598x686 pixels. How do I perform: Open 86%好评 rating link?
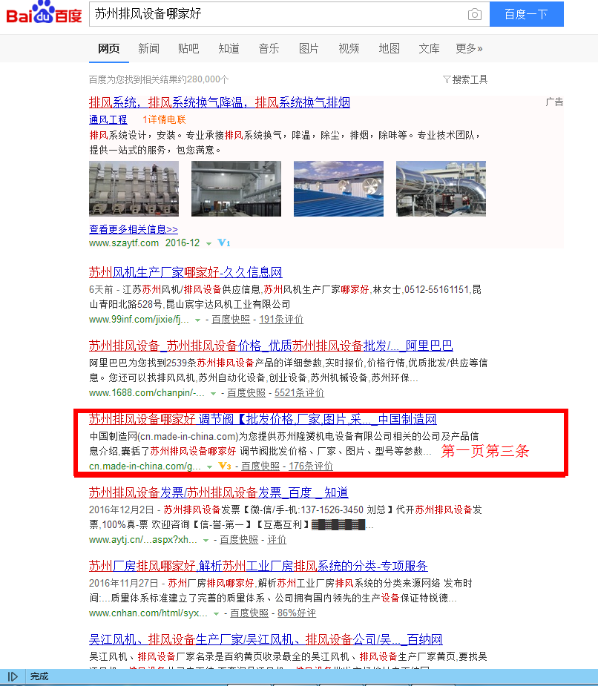click(296, 613)
